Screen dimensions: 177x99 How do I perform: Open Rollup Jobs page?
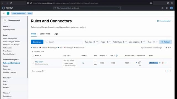(7, 48)
